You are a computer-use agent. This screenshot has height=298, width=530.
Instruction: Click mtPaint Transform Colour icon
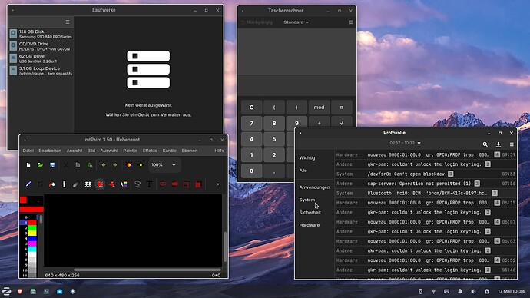(128, 165)
